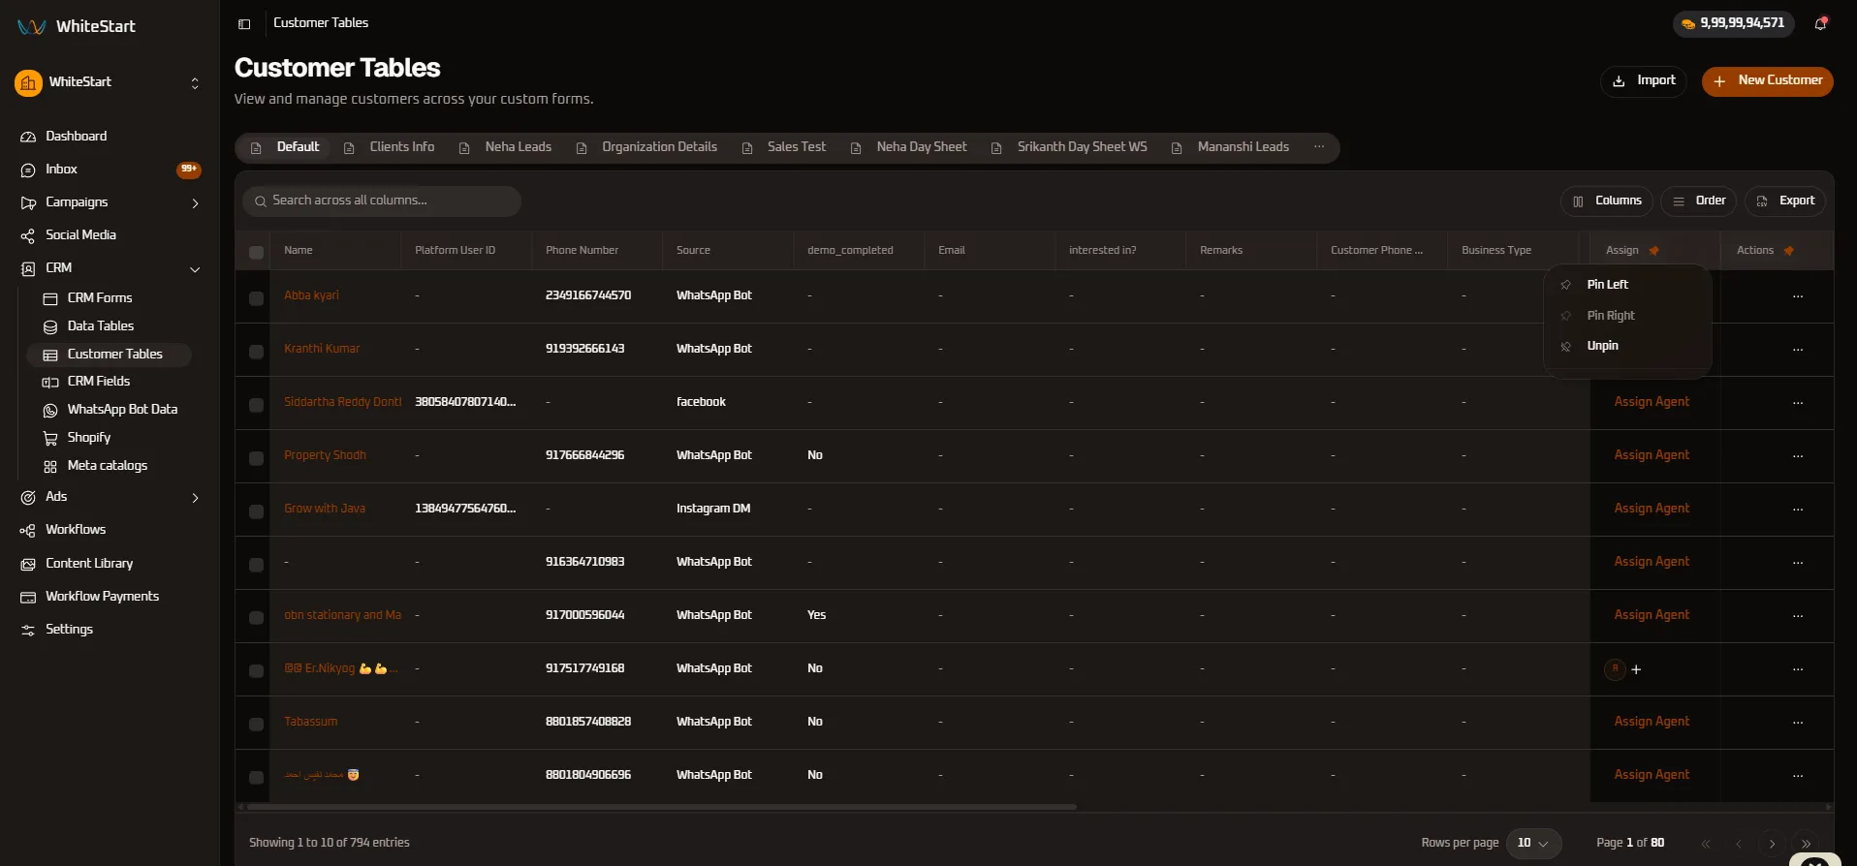The height and width of the screenshot is (866, 1857).
Task: Click the Export button
Action: (1785, 201)
